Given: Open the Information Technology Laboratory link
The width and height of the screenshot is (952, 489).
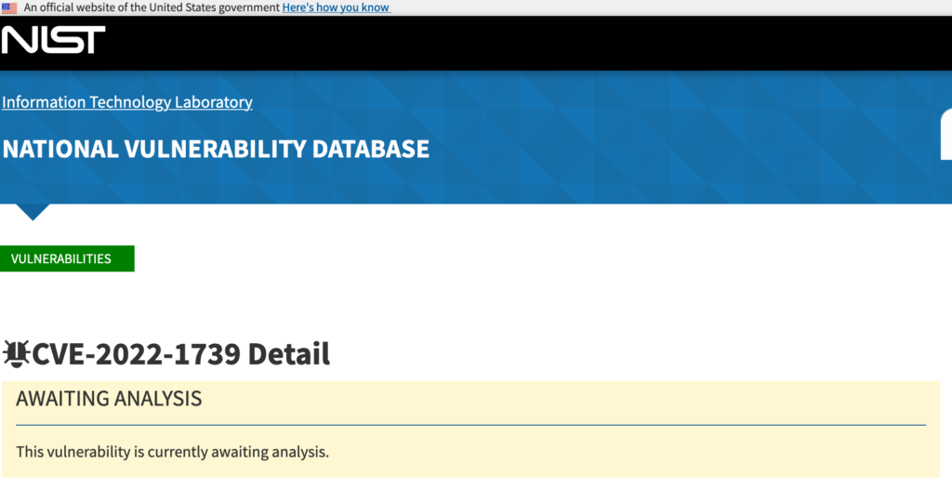Looking at the screenshot, I should pos(127,102).
